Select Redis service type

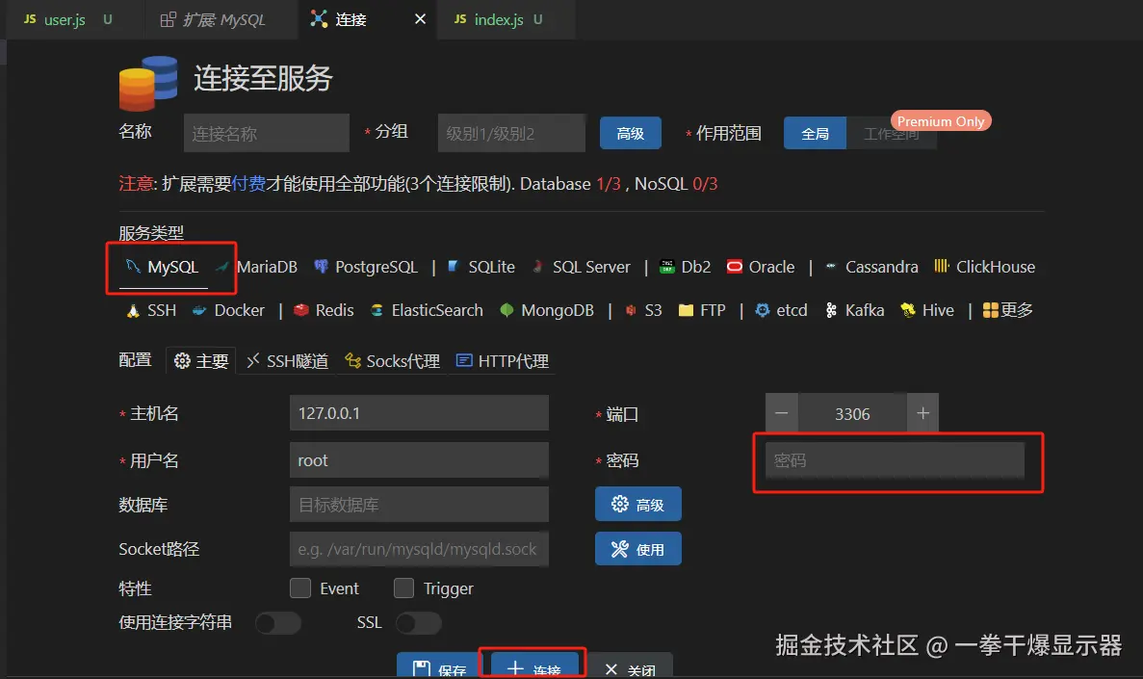coord(324,310)
